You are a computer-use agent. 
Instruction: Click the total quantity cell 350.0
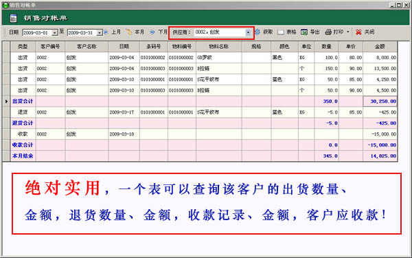tap(327, 101)
